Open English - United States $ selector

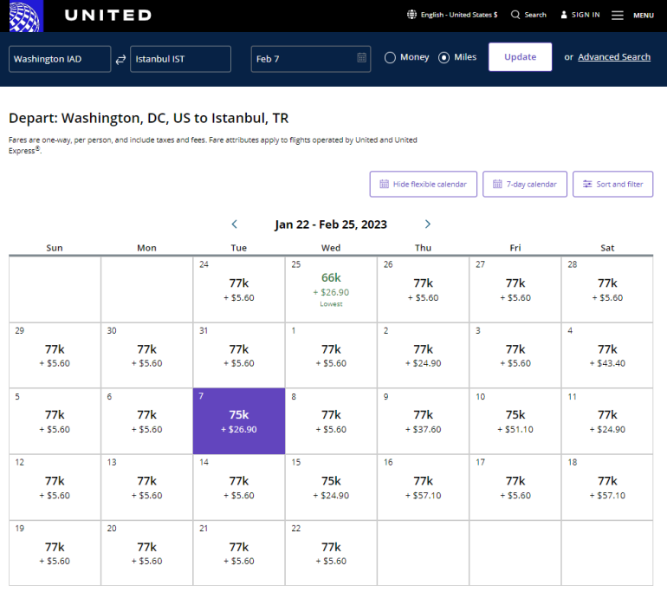pos(458,15)
